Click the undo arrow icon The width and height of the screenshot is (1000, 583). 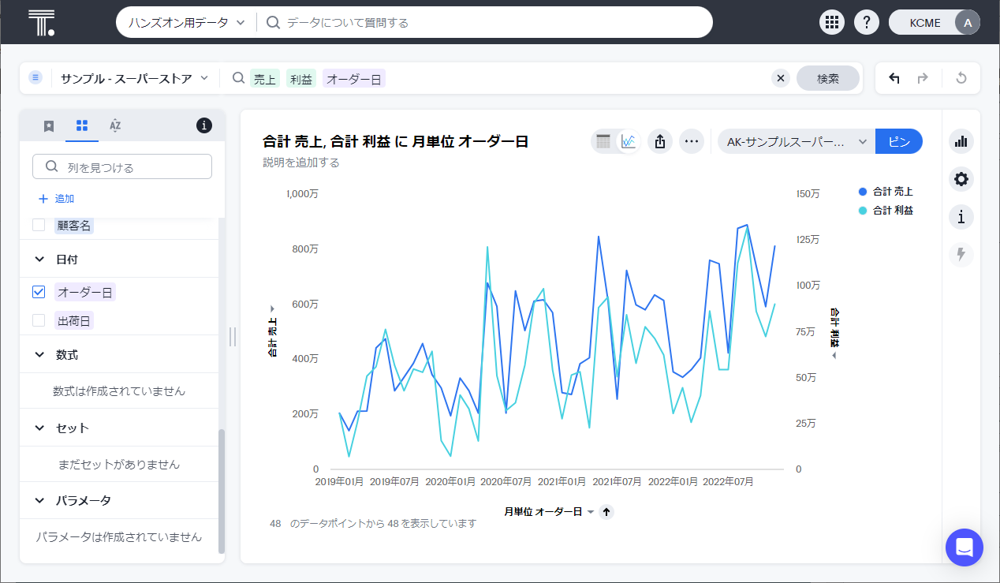pos(894,78)
